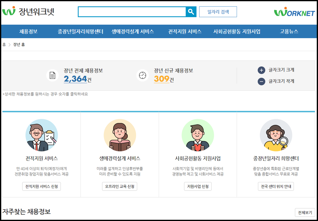The width and height of the screenshot is (318, 221).
Task: Click the 장년 전체 채용정보 label
Action: [x=83, y=71]
